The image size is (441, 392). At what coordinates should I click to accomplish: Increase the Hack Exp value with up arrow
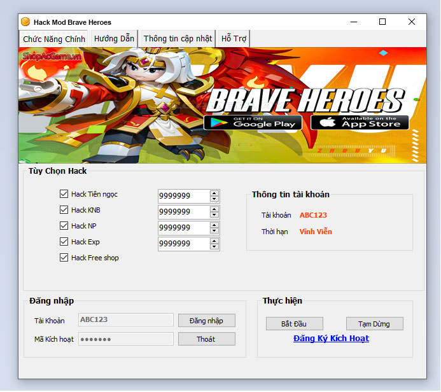214,241
